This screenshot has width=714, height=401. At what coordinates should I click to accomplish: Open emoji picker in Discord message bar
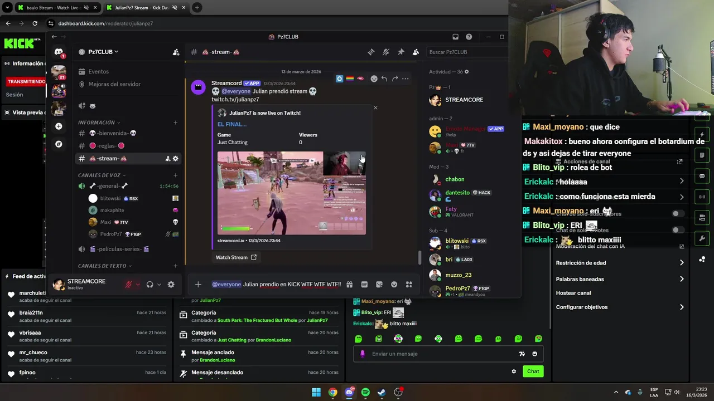394,284
